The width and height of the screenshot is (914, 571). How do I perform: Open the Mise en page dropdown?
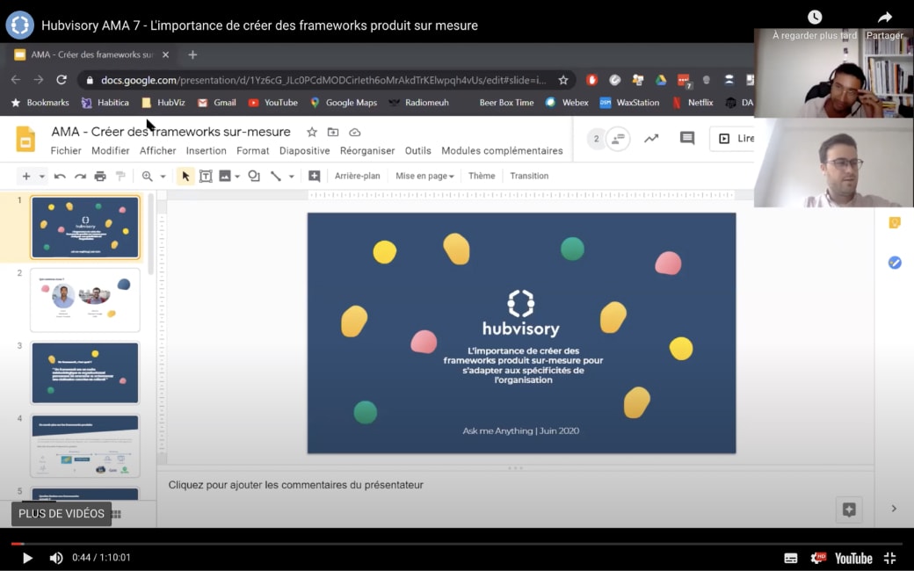424,176
